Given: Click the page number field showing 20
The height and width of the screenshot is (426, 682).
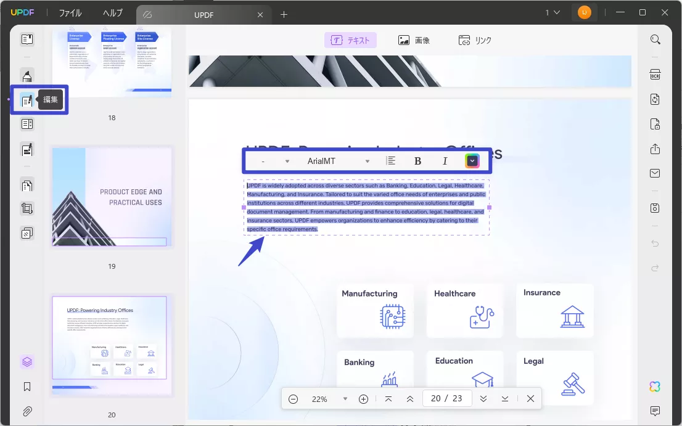Looking at the screenshot, I should [446, 399].
